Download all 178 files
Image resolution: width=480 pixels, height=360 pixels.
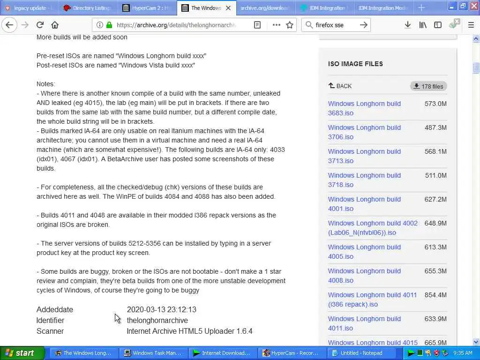[428, 86]
